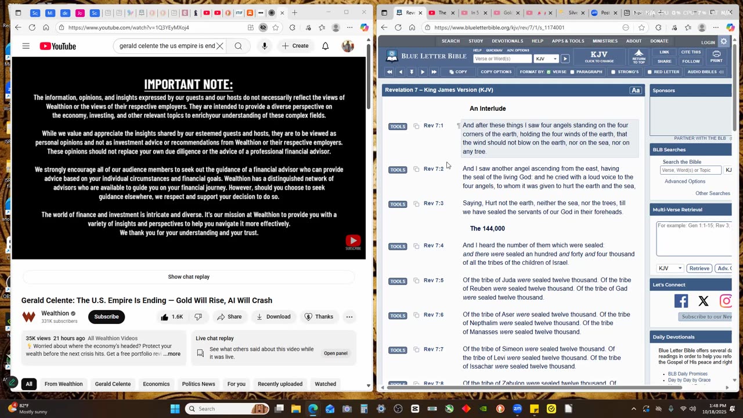Screen dimensions: 743x418
Task: Jump to first chapter in Blue Letter Bible
Action: (x=389, y=72)
